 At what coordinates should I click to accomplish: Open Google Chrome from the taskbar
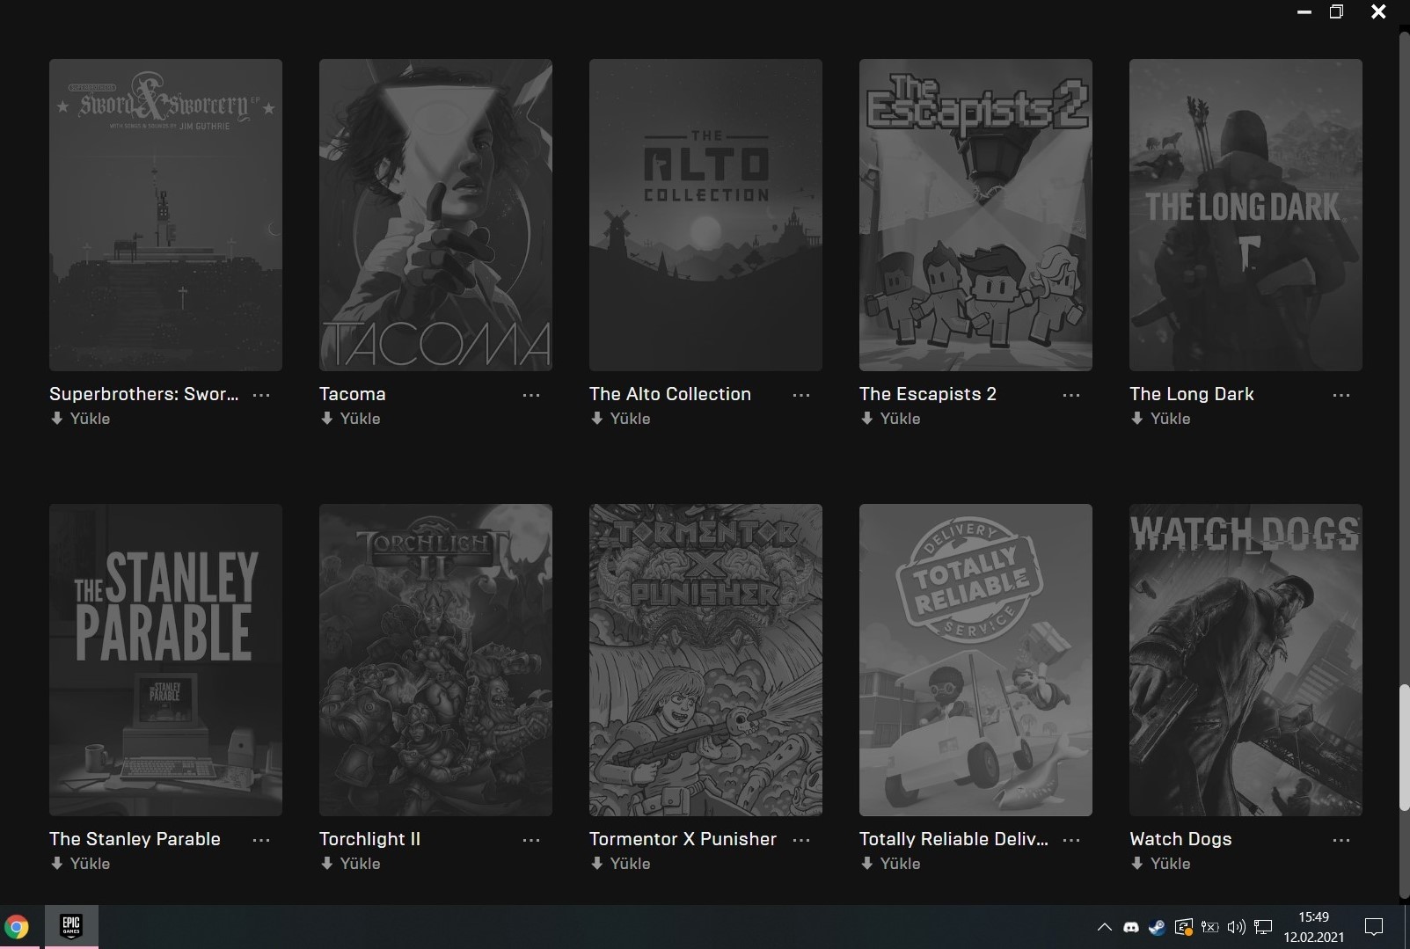point(17,927)
